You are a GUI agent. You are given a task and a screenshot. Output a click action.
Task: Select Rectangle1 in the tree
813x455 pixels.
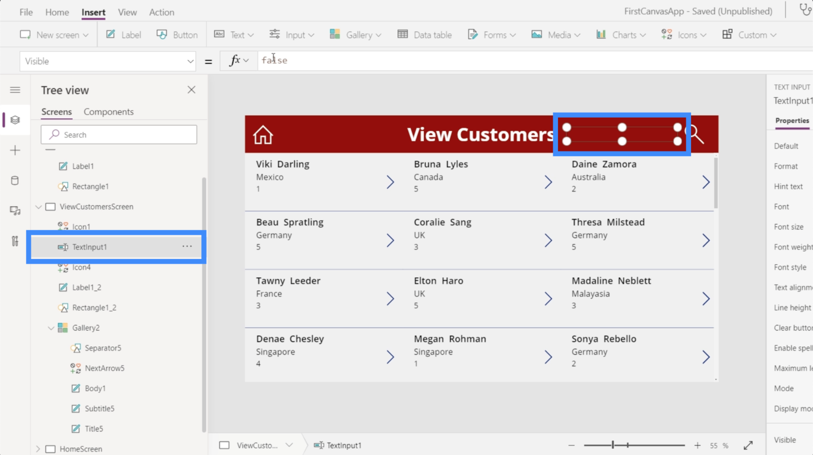point(90,186)
